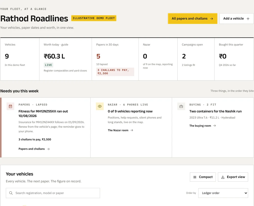Viewport: 254px width, 206px height.
Task: Click arrow beside The buying room
Action: tap(215, 126)
